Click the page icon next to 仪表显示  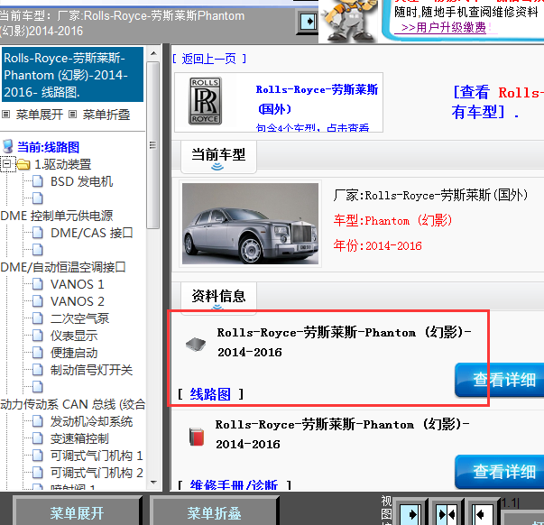coord(38,336)
